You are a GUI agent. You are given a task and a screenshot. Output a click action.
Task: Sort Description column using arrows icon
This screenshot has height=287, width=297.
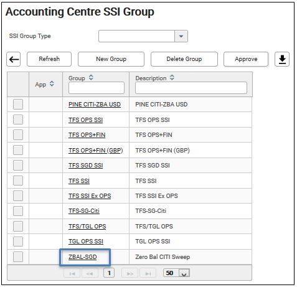pos(172,77)
